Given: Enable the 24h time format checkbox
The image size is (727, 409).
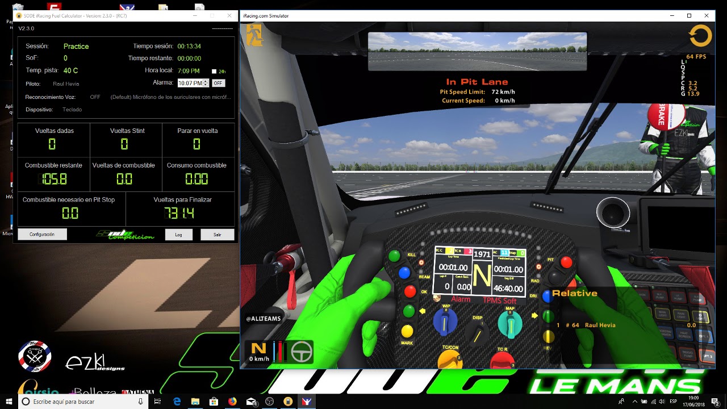Looking at the screenshot, I should (x=214, y=72).
